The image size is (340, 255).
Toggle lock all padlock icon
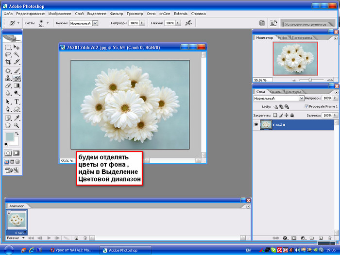pos(292,116)
